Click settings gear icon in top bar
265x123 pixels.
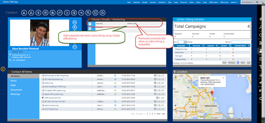tap(257, 2)
